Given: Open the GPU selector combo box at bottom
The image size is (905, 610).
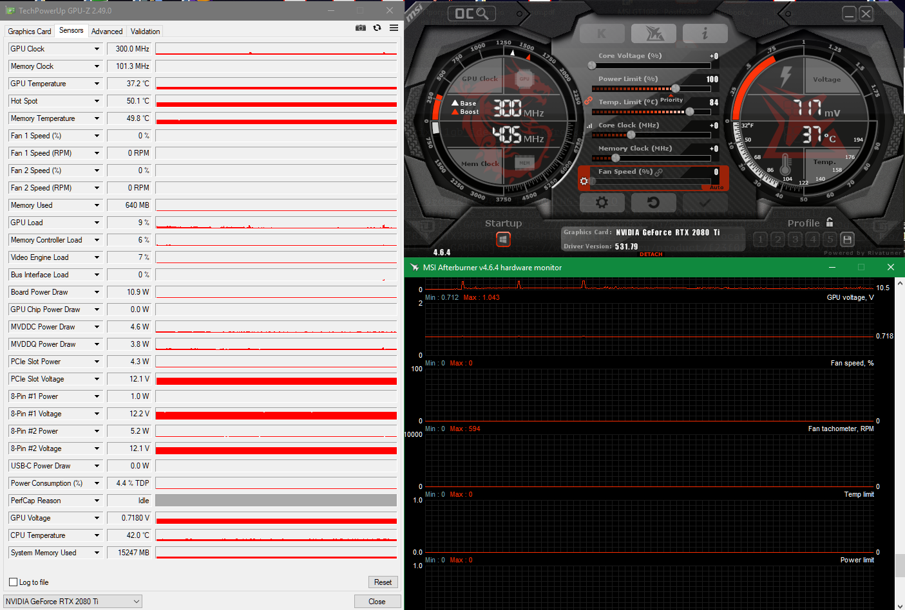Looking at the screenshot, I should (x=73, y=602).
